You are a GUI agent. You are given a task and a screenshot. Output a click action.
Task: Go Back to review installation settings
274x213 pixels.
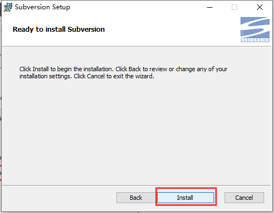pyautogui.click(x=136, y=198)
